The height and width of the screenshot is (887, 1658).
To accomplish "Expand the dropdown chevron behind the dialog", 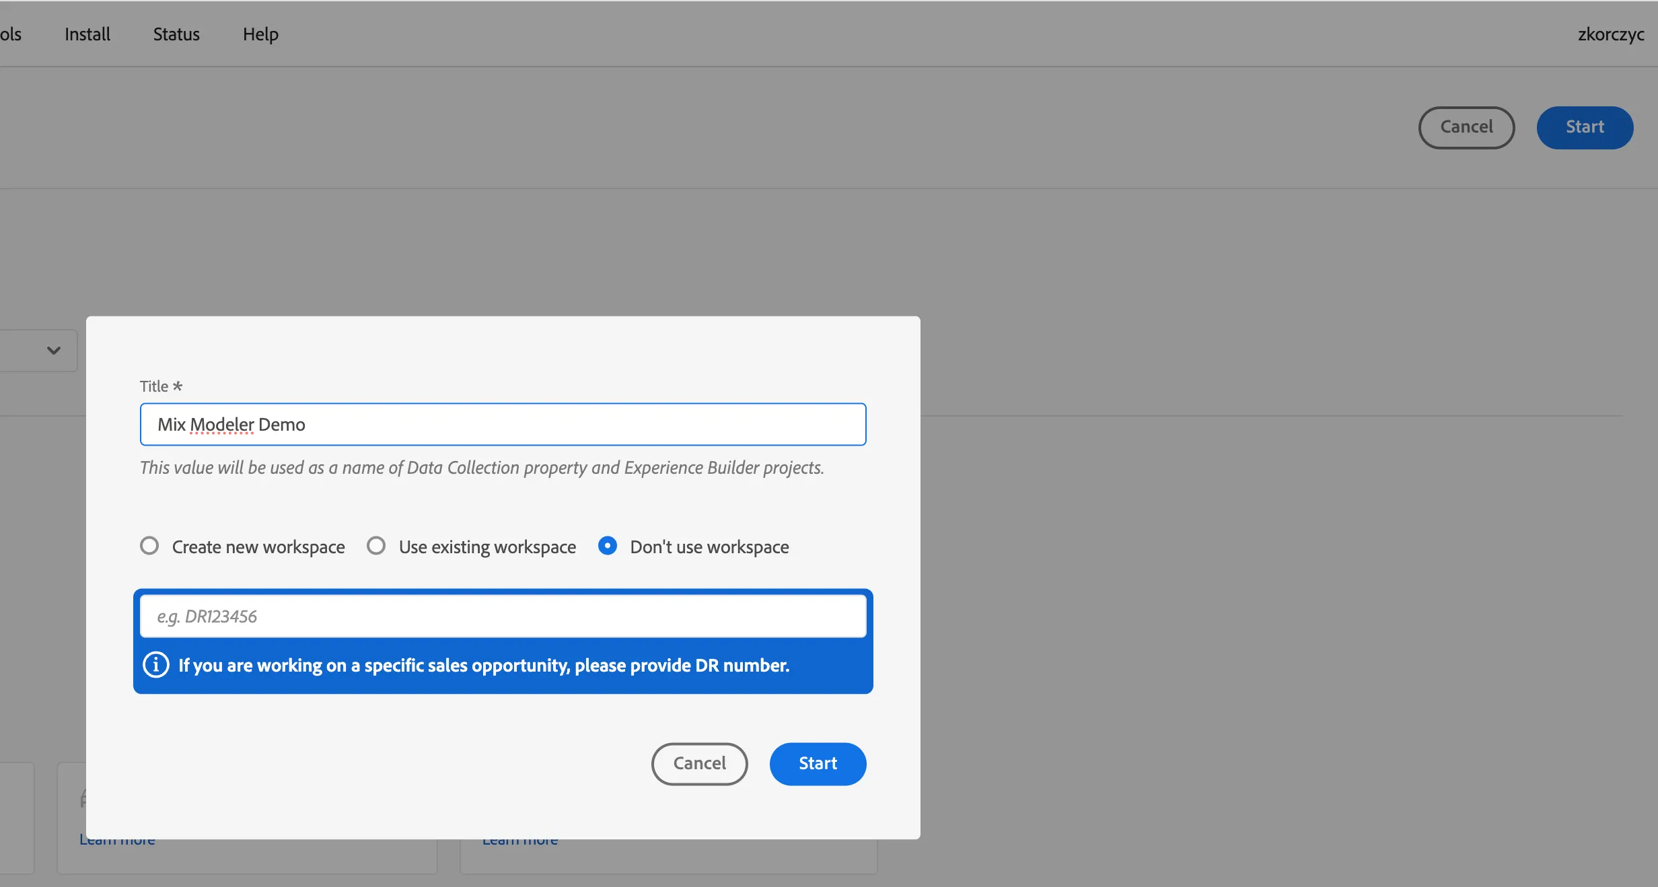I will pos(54,350).
